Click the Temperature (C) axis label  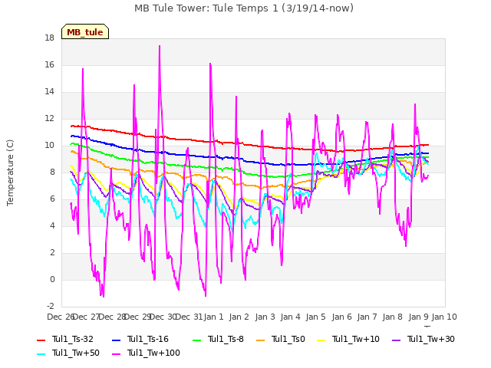click(x=10, y=172)
